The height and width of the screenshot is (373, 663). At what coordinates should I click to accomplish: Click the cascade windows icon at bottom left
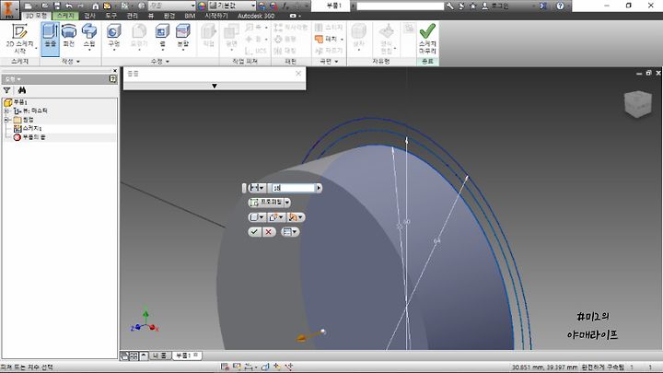tap(124, 356)
